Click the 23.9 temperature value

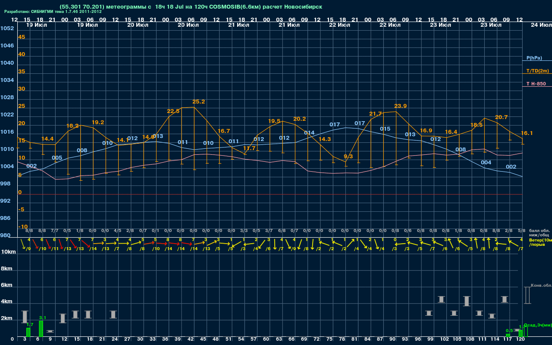401,106
